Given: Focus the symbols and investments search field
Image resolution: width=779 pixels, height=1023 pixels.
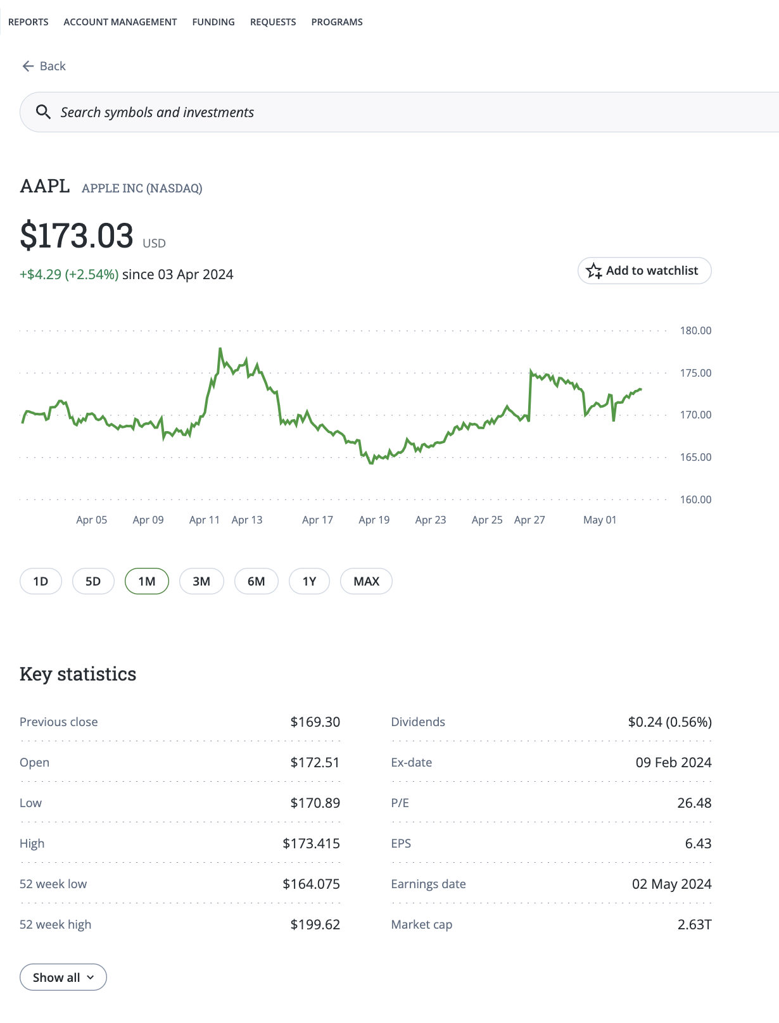Looking at the screenshot, I should [380, 112].
